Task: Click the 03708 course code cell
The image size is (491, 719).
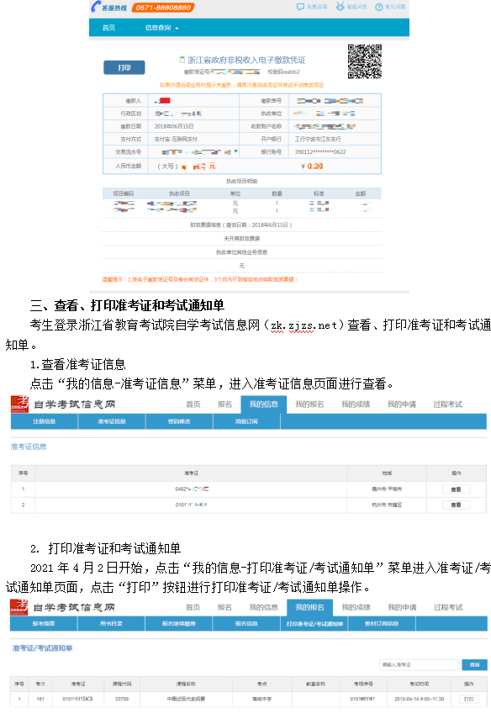Action: point(122,699)
